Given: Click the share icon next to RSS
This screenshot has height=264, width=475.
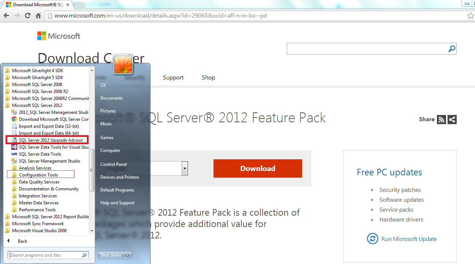Looking at the screenshot, I should click(x=452, y=119).
